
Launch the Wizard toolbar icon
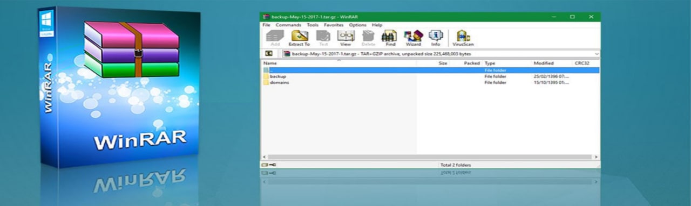(413, 38)
